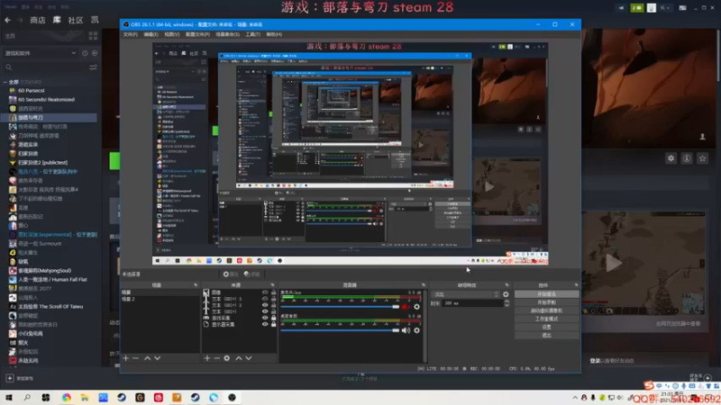Toggle visibility of the 图像 source
Image resolution: width=721 pixels, height=405 pixels.
pos(265,292)
